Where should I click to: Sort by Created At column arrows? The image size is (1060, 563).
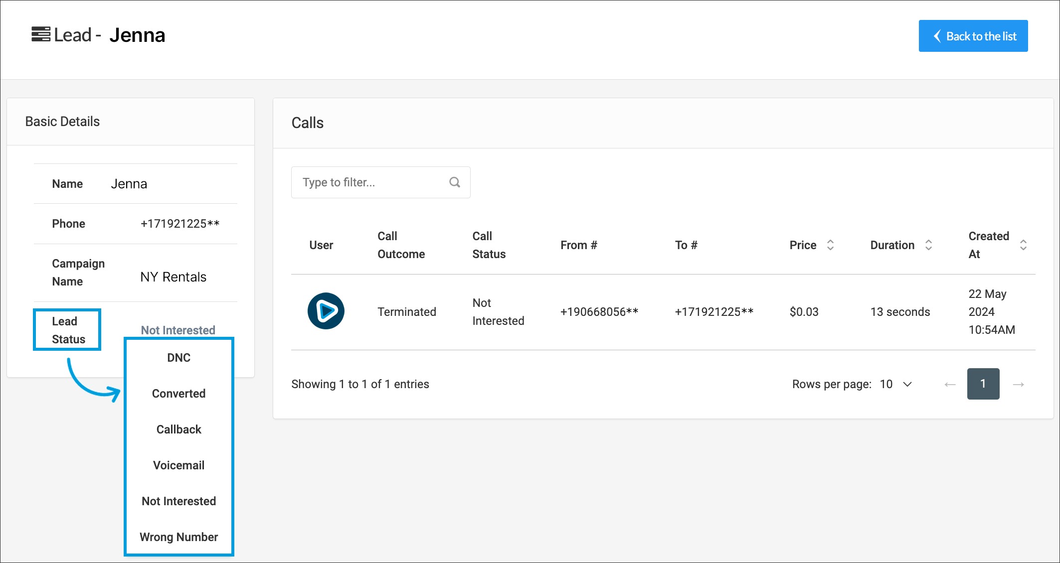click(x=1023, y=245)
